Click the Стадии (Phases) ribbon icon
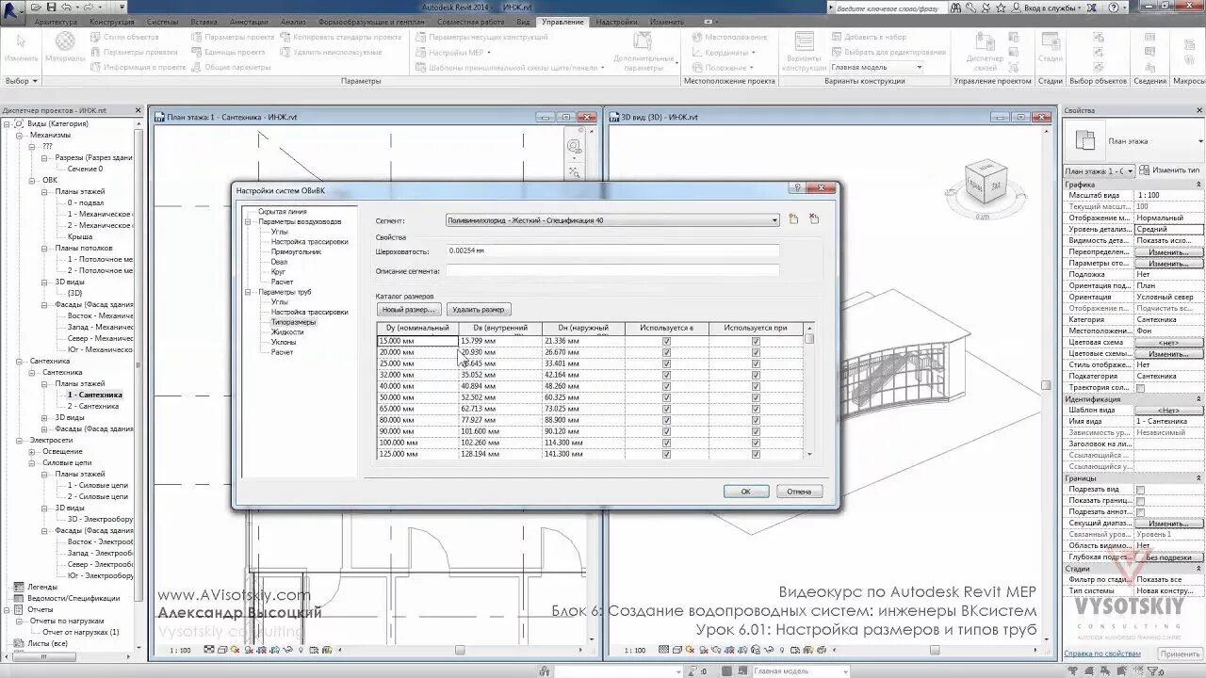Screen dimensions: 1206x678 [1051, 51]
